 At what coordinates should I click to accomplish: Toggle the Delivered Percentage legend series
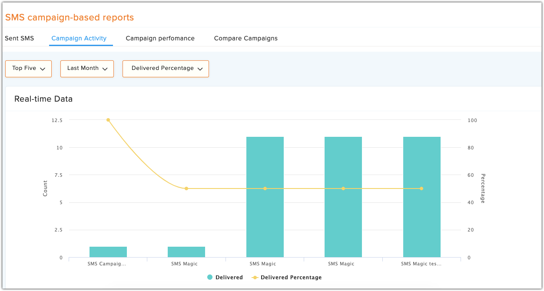[x=287, y=277]
